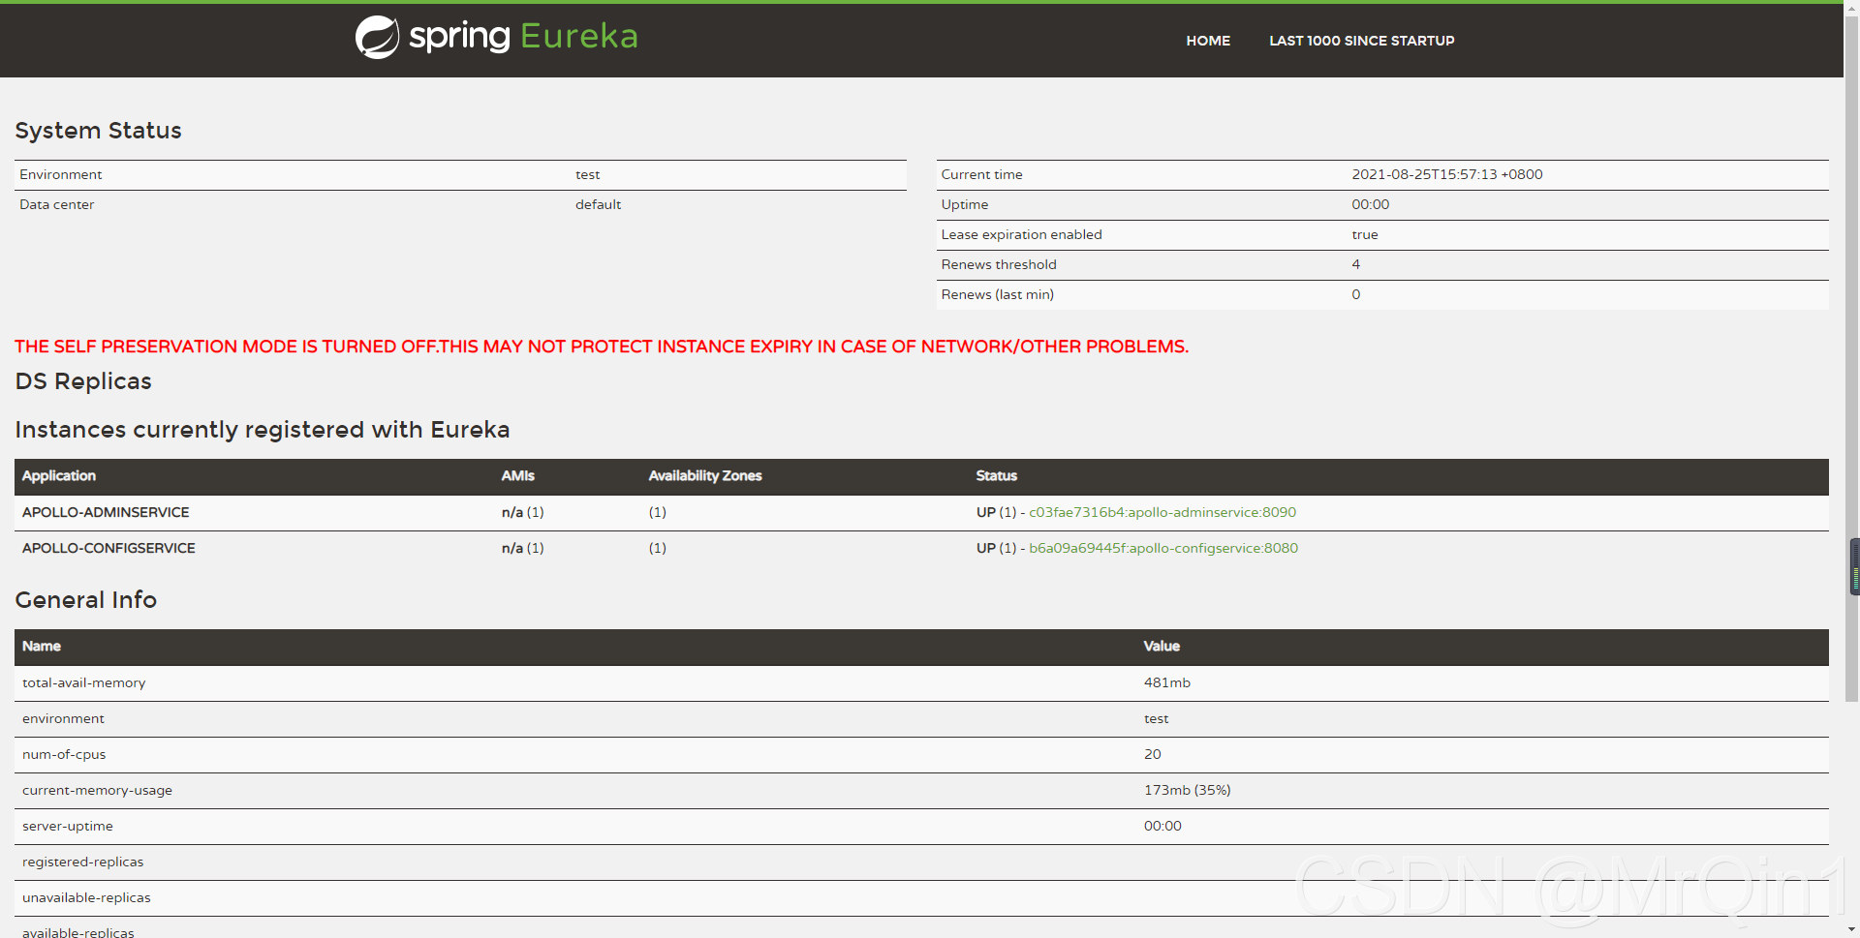Click the num-of-cpus row name
This screenshot has width=1860, height=938.
coord(64,754)
